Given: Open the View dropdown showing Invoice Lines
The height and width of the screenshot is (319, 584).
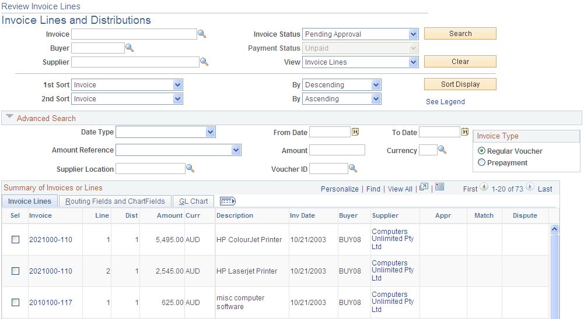Looking at the screenshot, I should coord(360,62).
